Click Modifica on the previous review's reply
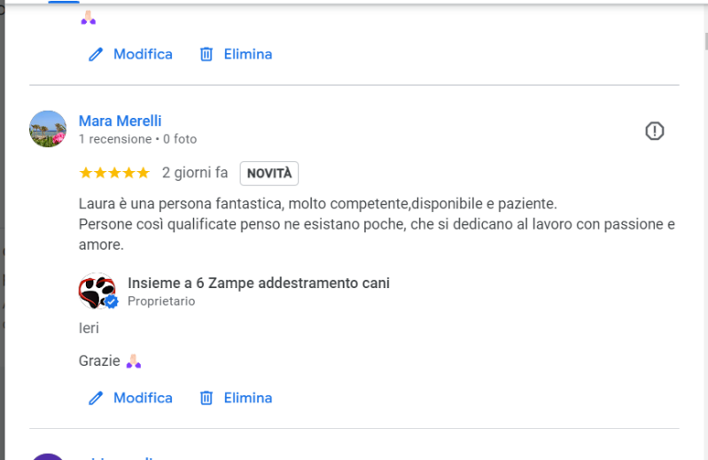Screen dimensions: 708x460 coord(143,54)
